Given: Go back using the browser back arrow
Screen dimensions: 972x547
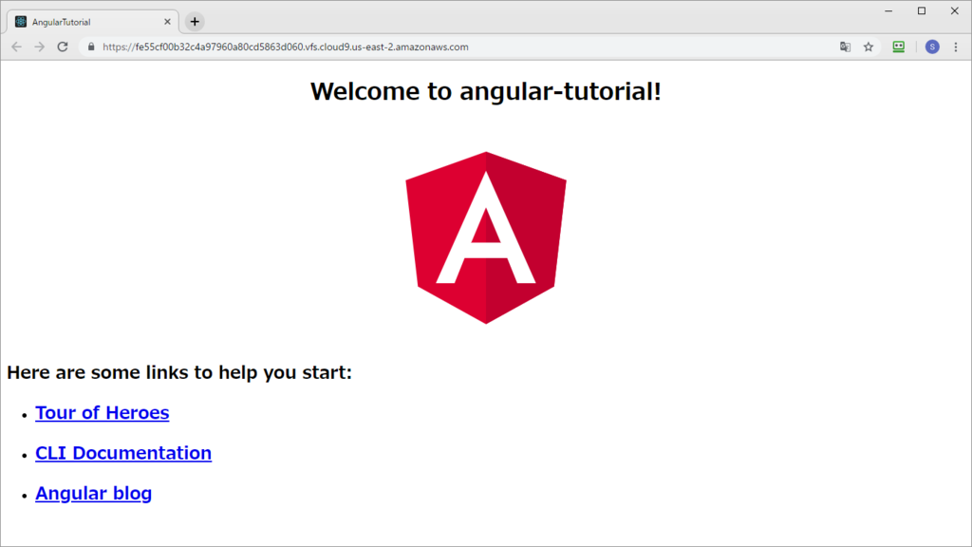Looking at the screenshot, I should [x=17, y=47].
